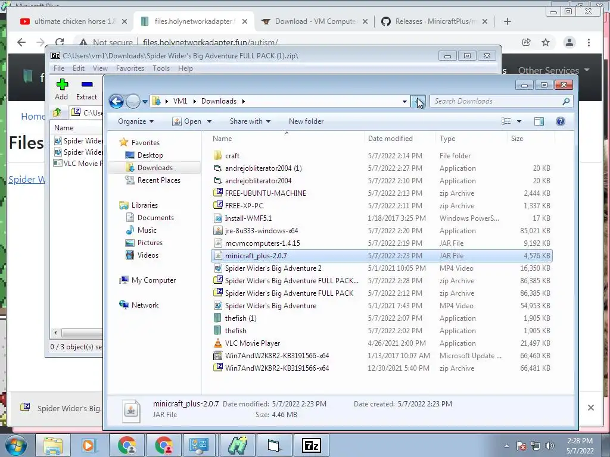Click the Add plus icon in 7-Zip
Viewport: 610px width, 457px height.
62,84
